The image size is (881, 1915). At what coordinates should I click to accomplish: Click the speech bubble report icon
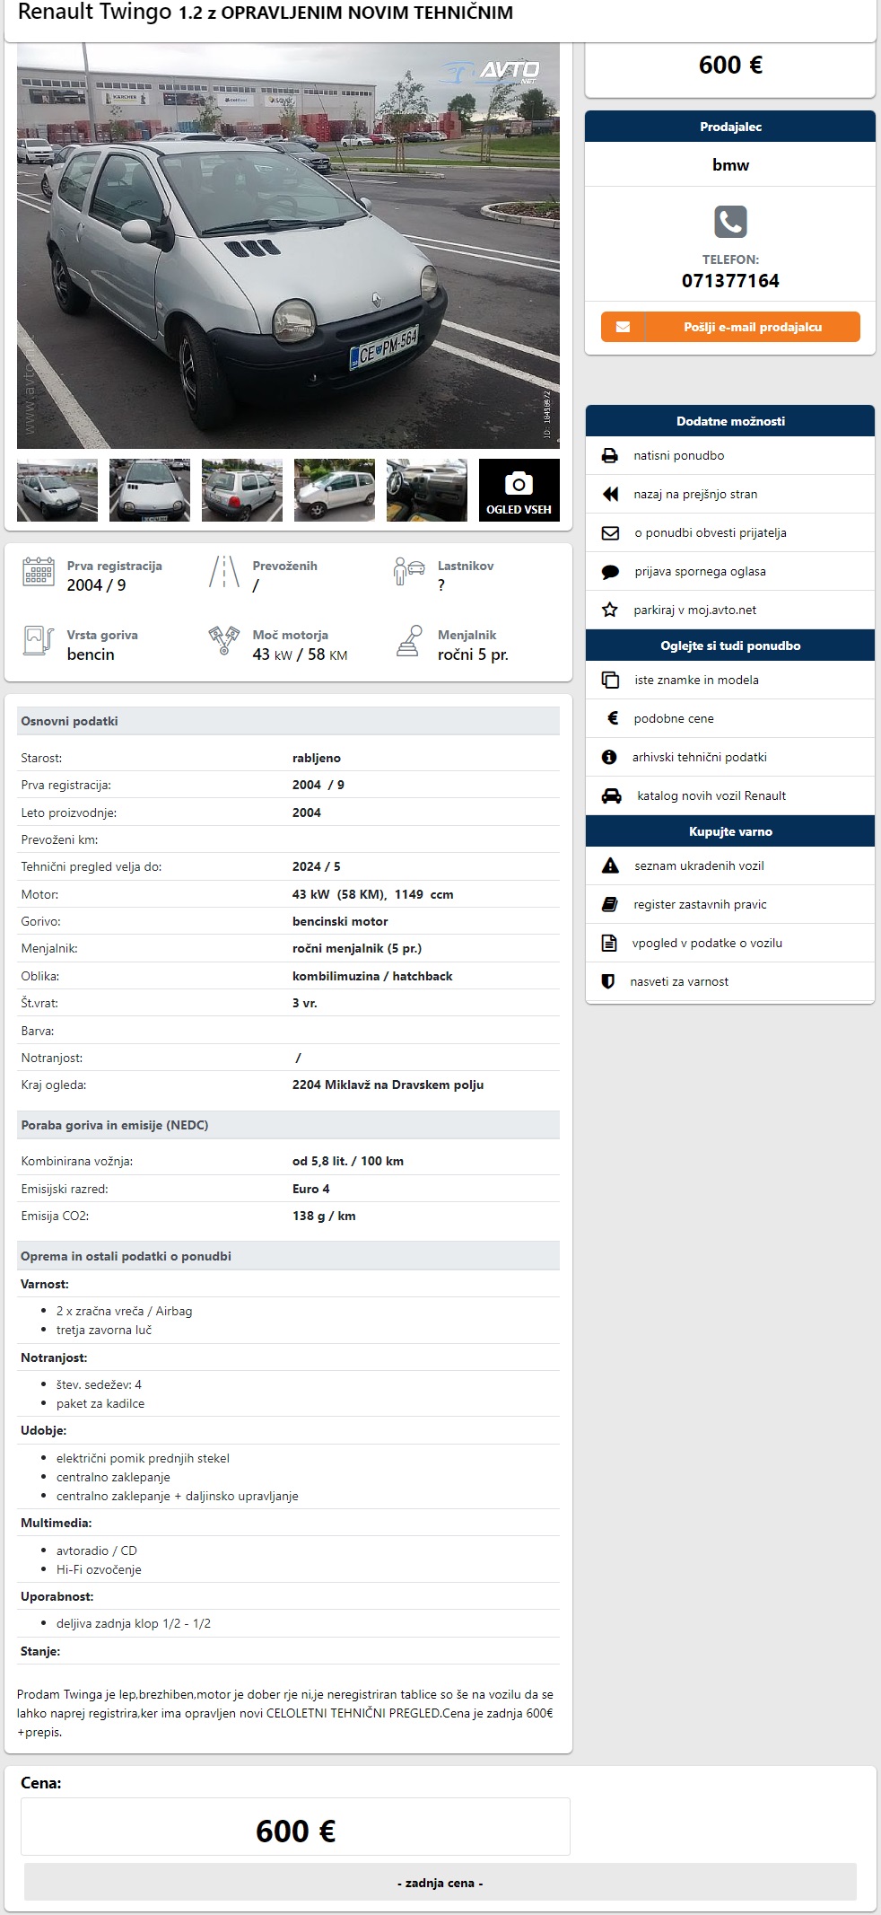coord(610,571)
